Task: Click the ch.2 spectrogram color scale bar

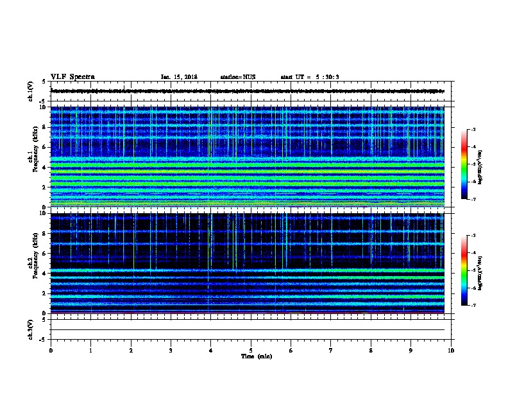Action: [464, 270]
